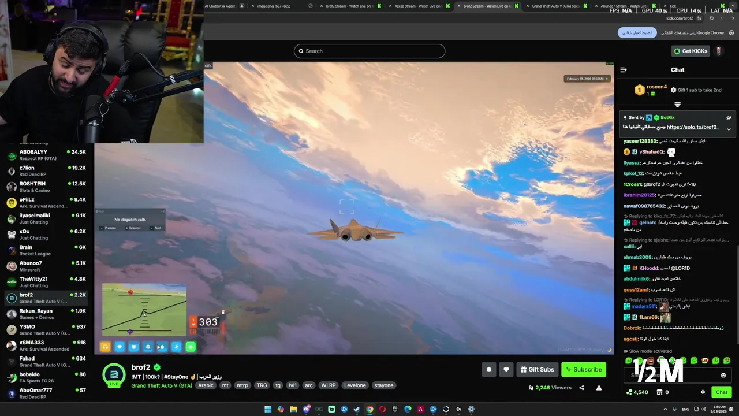The height and width of the screenshot is (416, 739).
Task: Open taskbar Settings gear icon
Action: pos(471,409)
